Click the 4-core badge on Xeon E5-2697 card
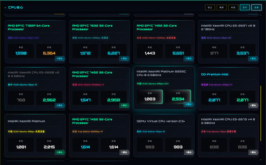The image size is (266, 165). (253, 58)
